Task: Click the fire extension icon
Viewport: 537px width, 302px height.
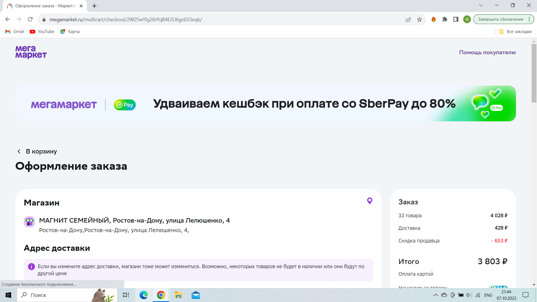Action: (434, 19)
